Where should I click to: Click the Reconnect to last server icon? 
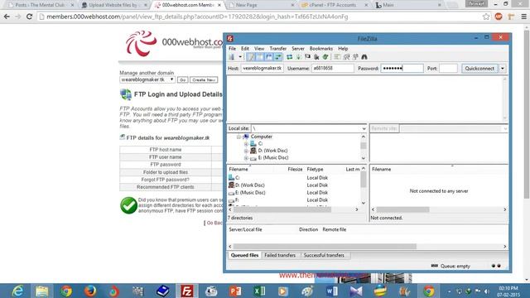pos(325,57)
